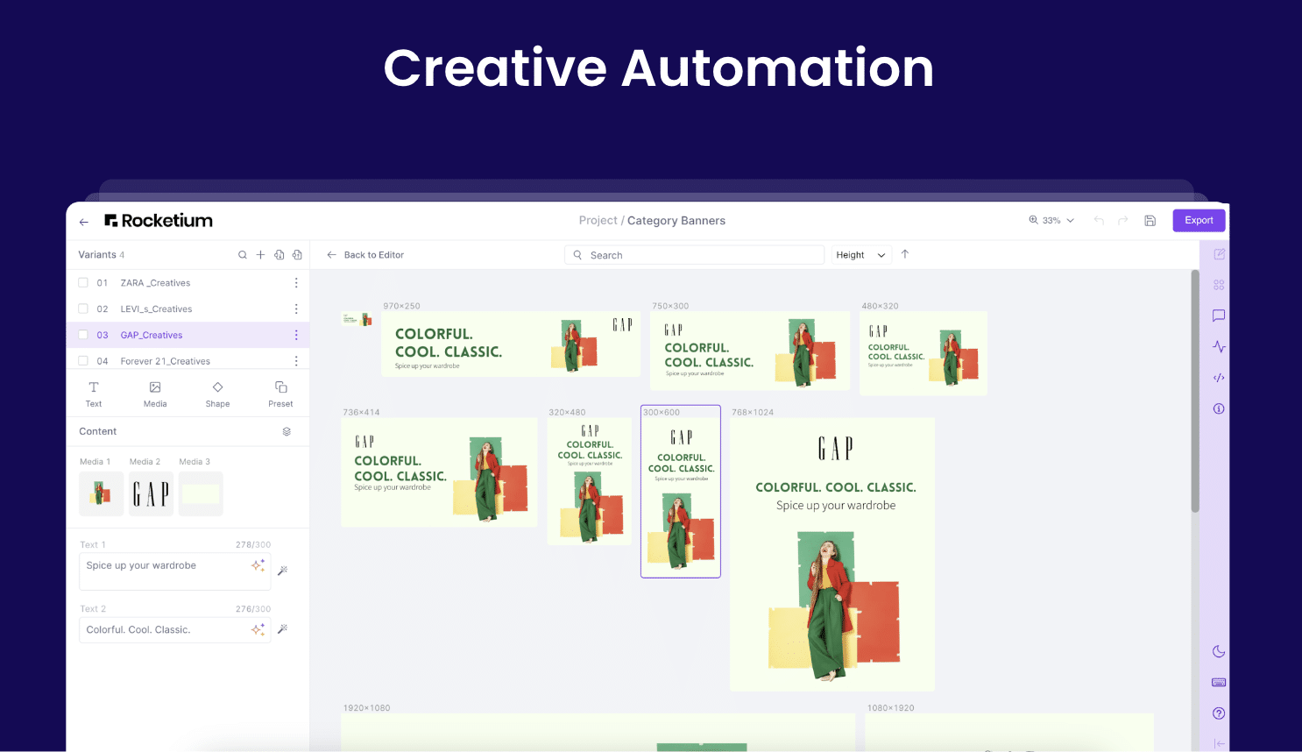Select the Forever 21_Creatives variant row
This screenshot has width=1302, height=752.
click(x=188, y=361)
